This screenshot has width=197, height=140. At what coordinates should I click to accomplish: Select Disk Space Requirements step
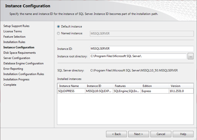[20, 53]
